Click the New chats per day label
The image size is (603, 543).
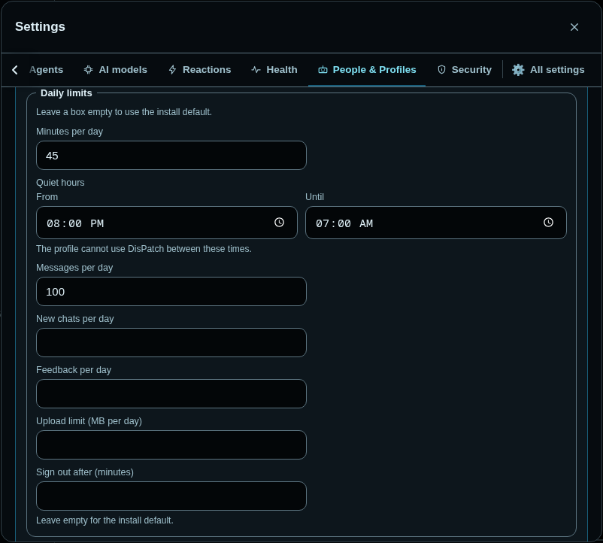[x=75, y=319]
